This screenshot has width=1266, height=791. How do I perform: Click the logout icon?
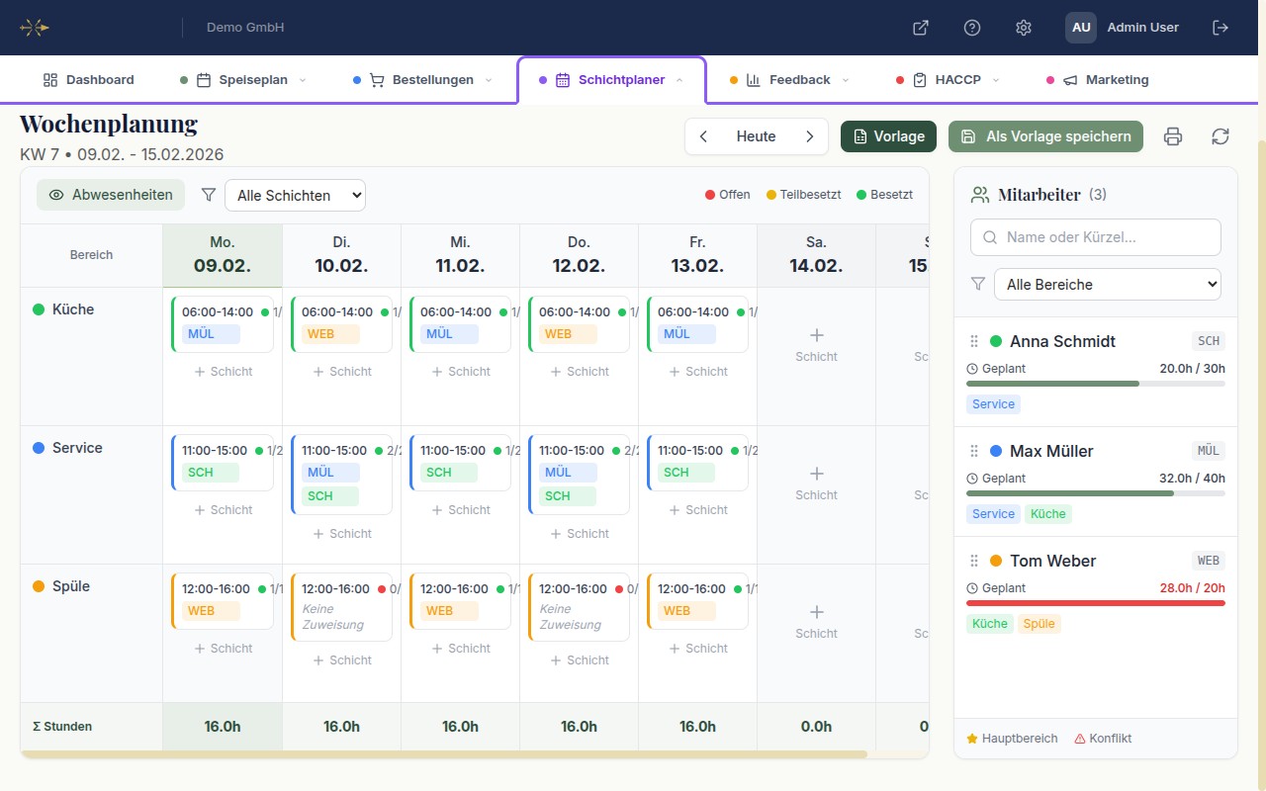(1221, 28)
